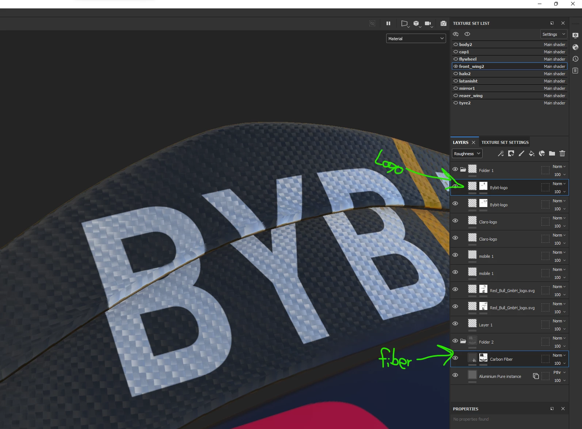
Task: Take a screenshot with the photo camera icon
Action: coord(444,23)
